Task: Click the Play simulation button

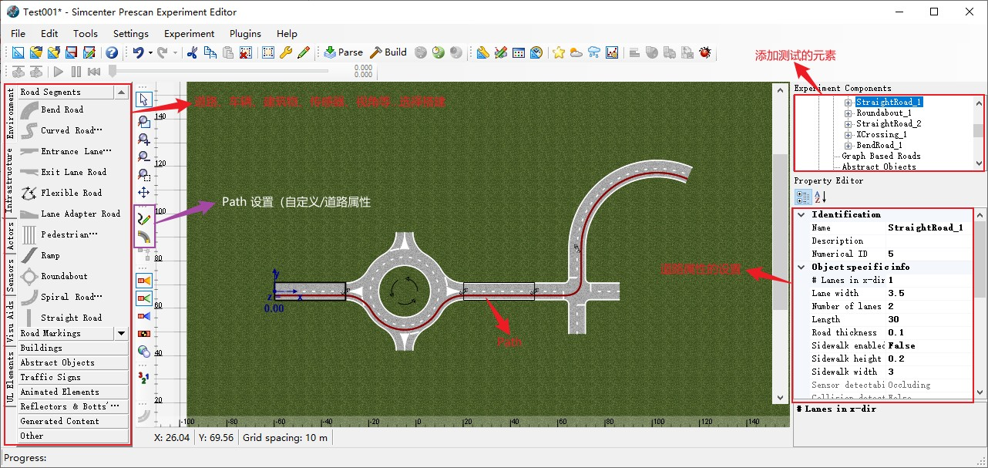Action: (x=59, y=72)
